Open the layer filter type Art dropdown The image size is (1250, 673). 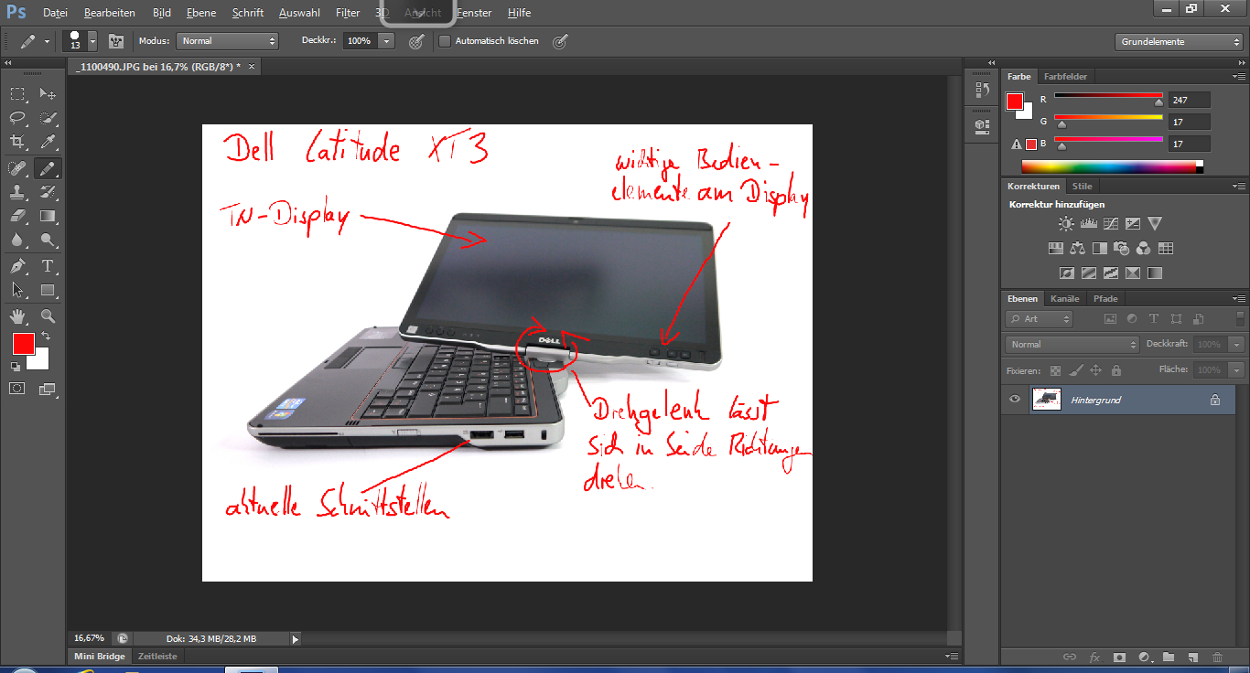point(1039,319)
